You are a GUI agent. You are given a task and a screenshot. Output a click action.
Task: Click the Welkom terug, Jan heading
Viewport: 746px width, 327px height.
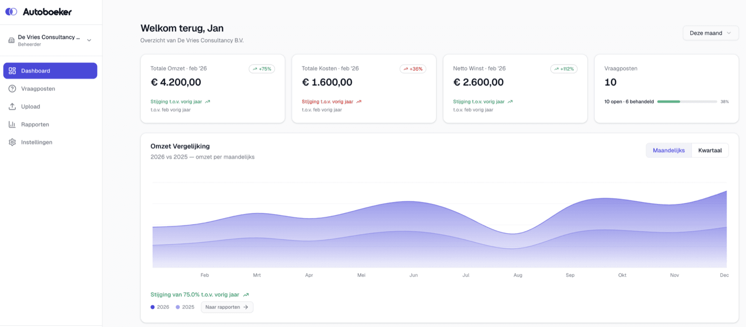click(x=182, y=28)
